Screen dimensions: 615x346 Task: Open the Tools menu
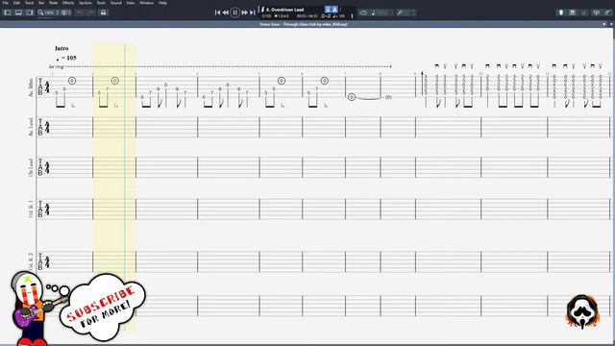tap(101, 3)
